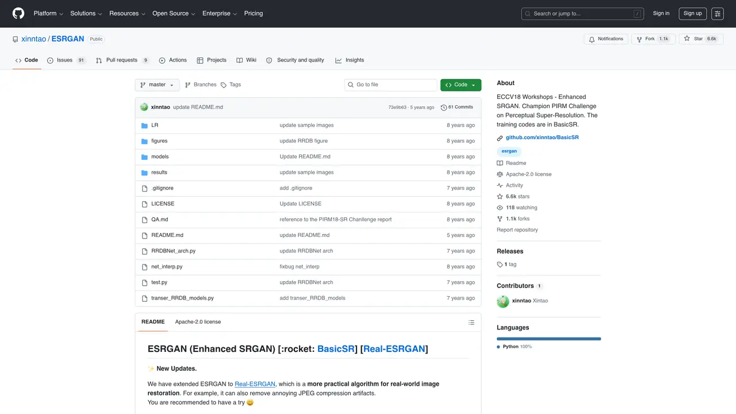The width and height of the screenshot is (736, 414).
Task: Click the Readme book icon in About
Action: click(x=500, y=163)
